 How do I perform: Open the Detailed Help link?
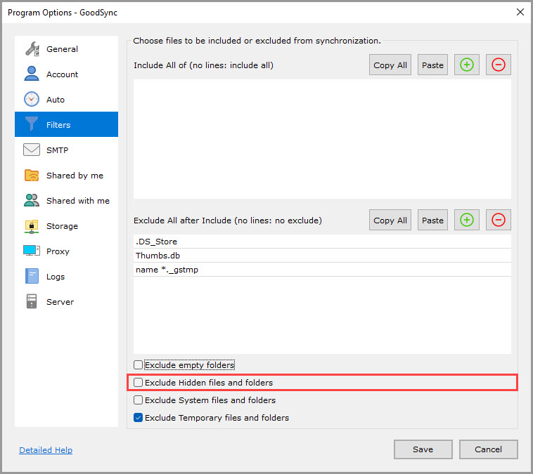coord(46,450)
